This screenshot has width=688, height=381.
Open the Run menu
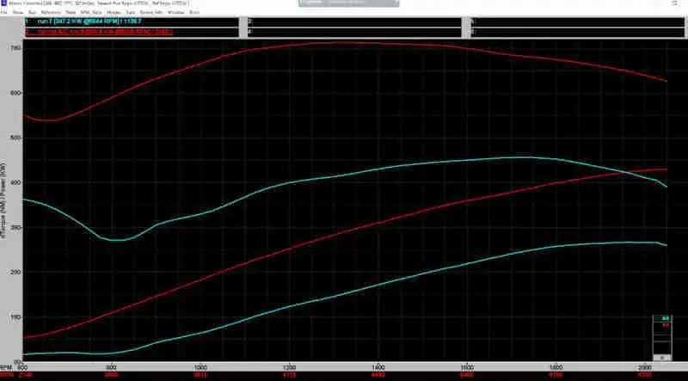point(32,12)
